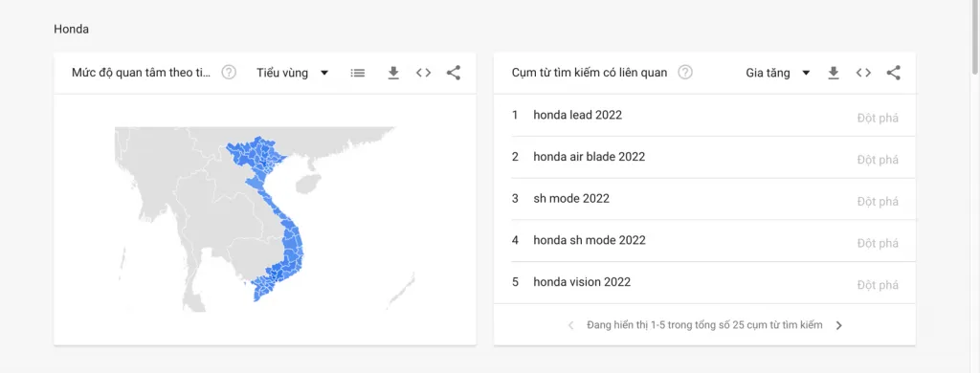Open embed code icon on map card
This screenshot has width=980, height=373.
tap(424, 73)
